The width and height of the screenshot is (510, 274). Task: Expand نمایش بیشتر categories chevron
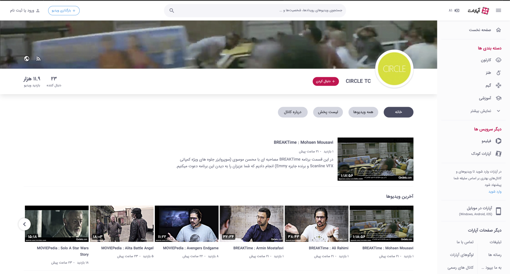[x=499, y=111]
